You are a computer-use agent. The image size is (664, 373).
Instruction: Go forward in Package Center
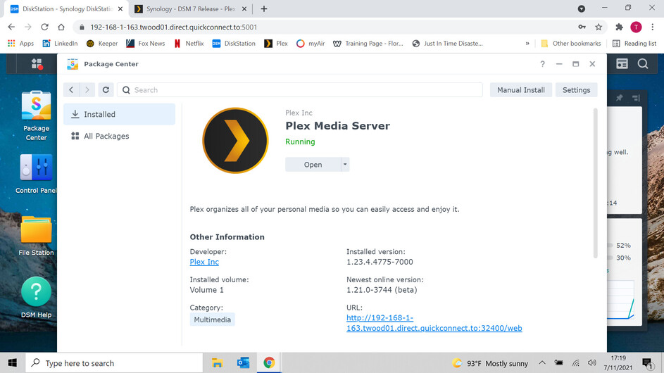(x=87, y=90)
